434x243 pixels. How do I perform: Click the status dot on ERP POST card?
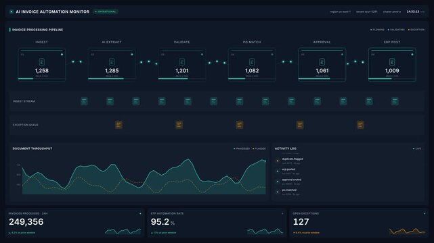point(412,55)
